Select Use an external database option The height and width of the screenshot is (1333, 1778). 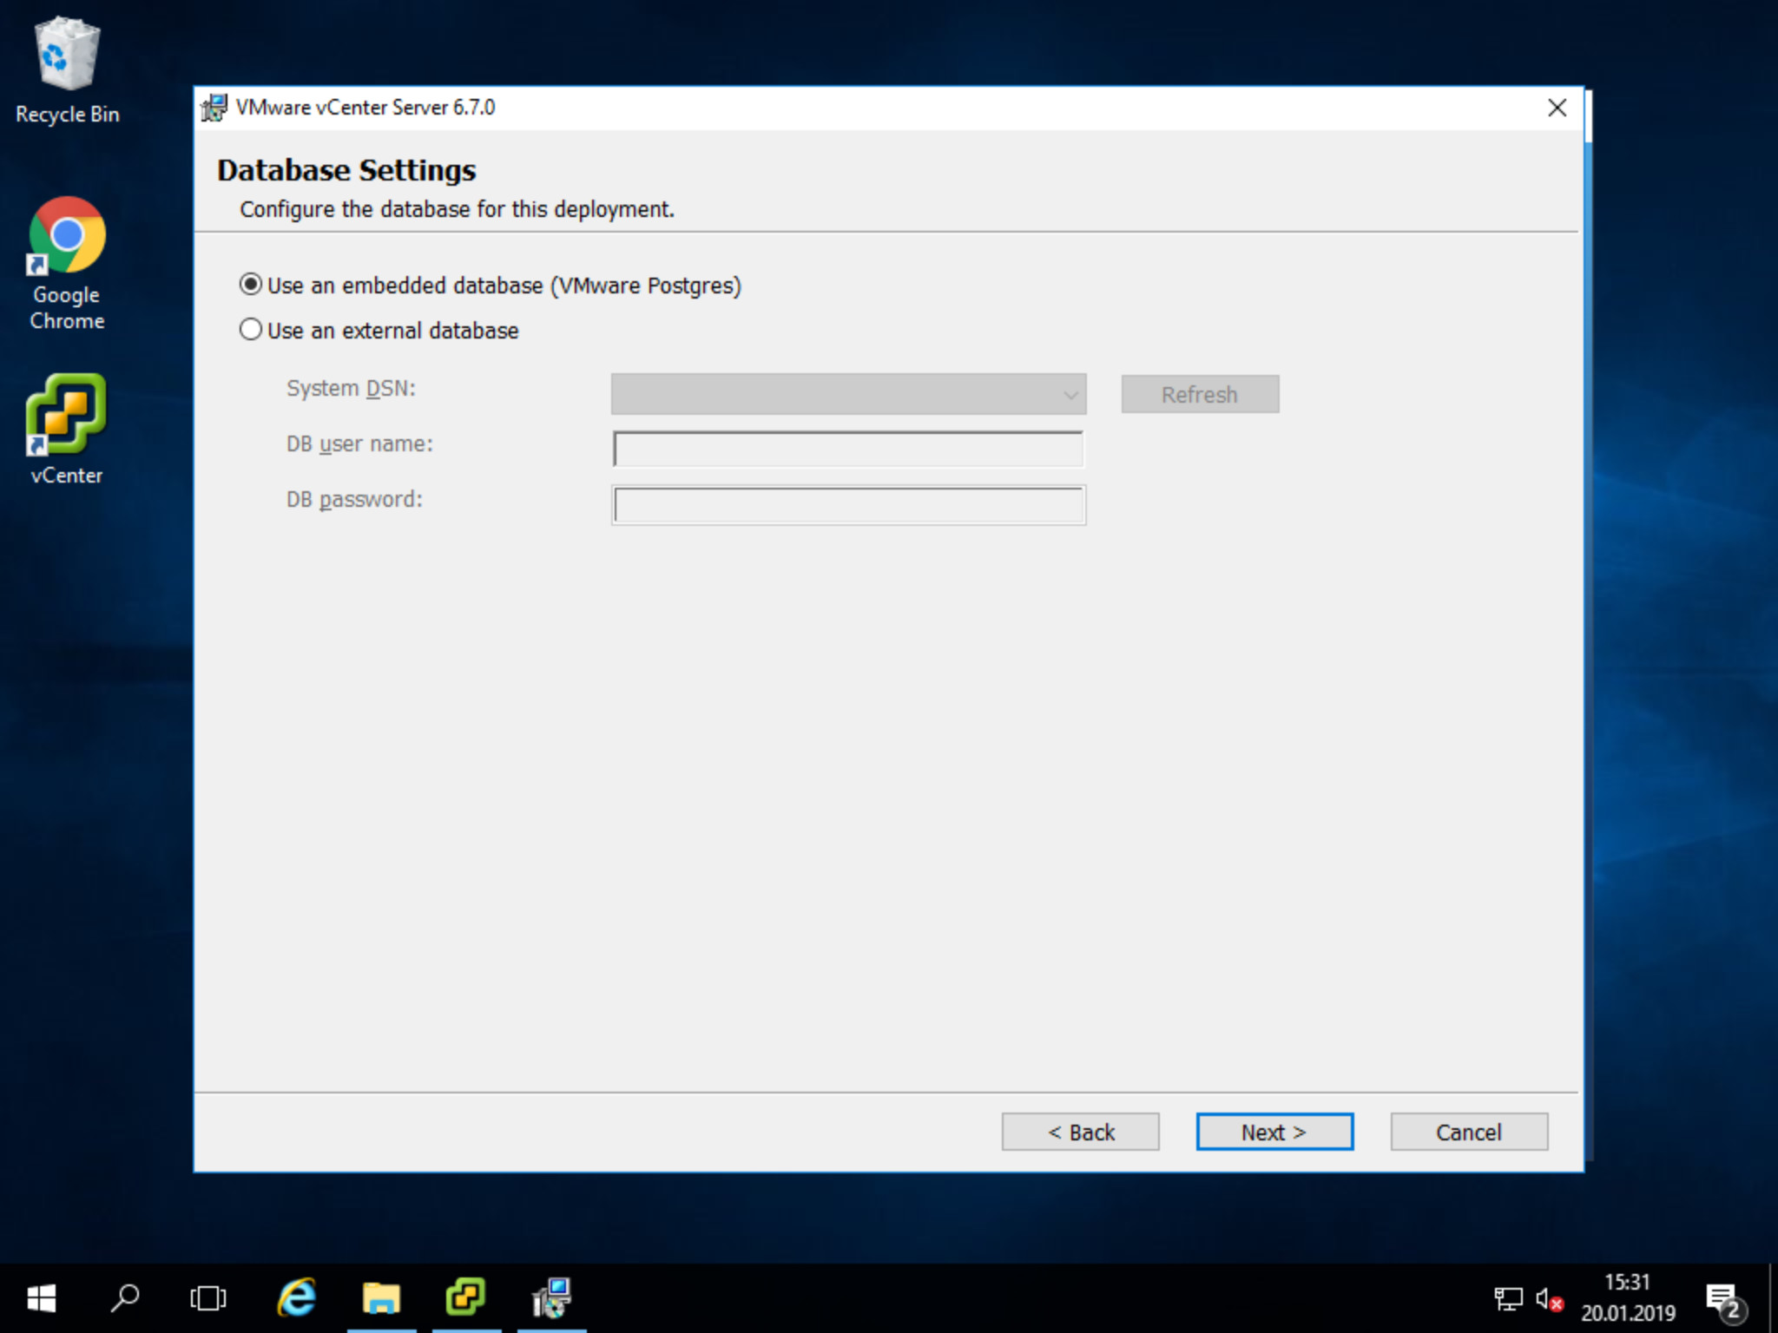251,330
